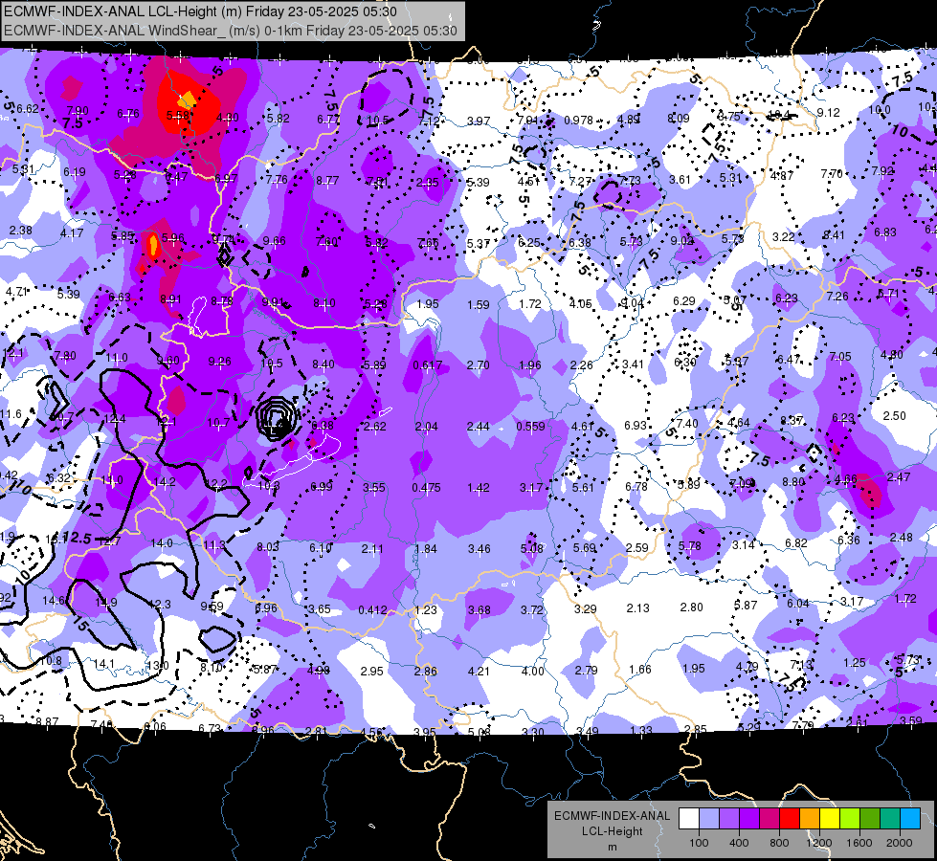937x861 pixels.
Task: Click the wind shear value 6.62
Action: pyautogui.click(x=27, y=109)
